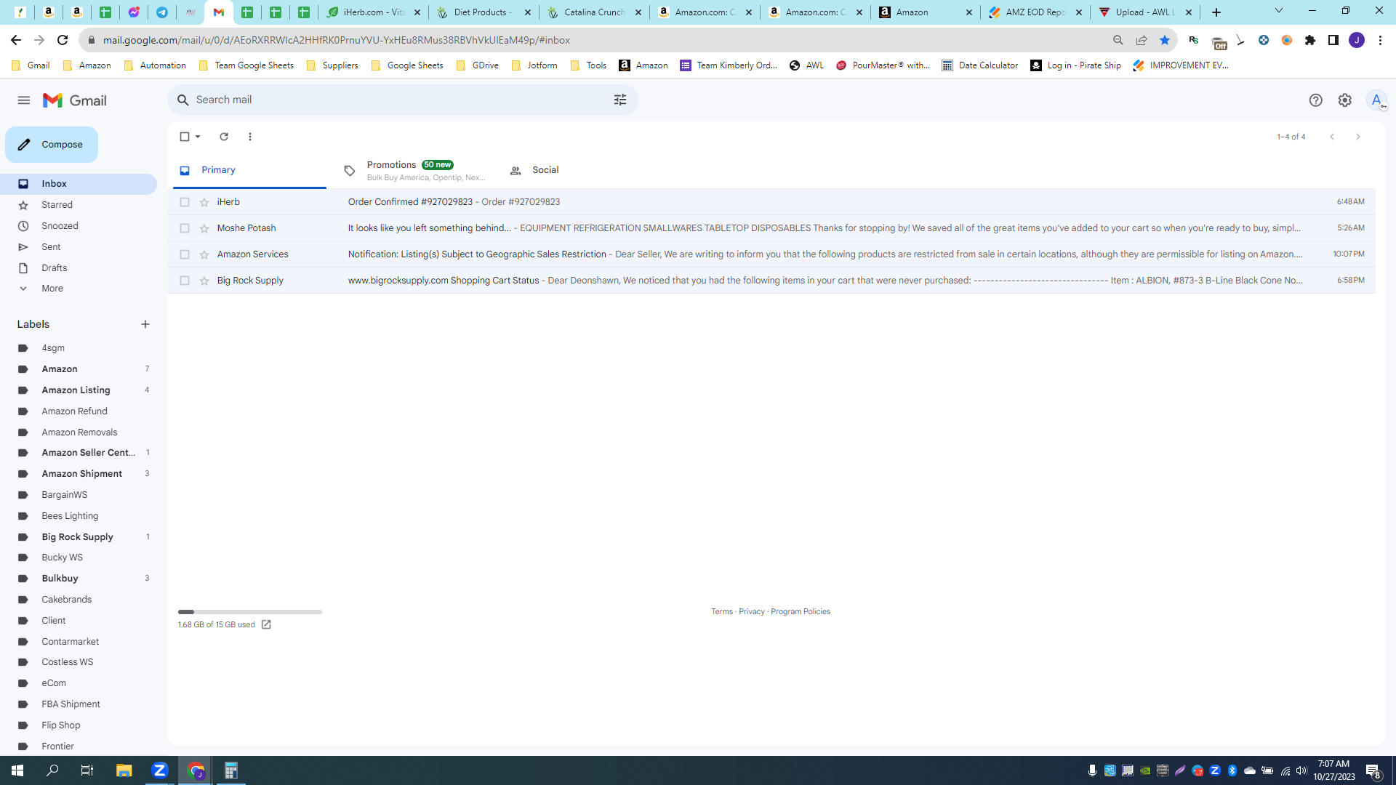This screenshot has height=785, width=1396.
Task: Open the Amazon Shipment label
Action: (x=81, y=474)
